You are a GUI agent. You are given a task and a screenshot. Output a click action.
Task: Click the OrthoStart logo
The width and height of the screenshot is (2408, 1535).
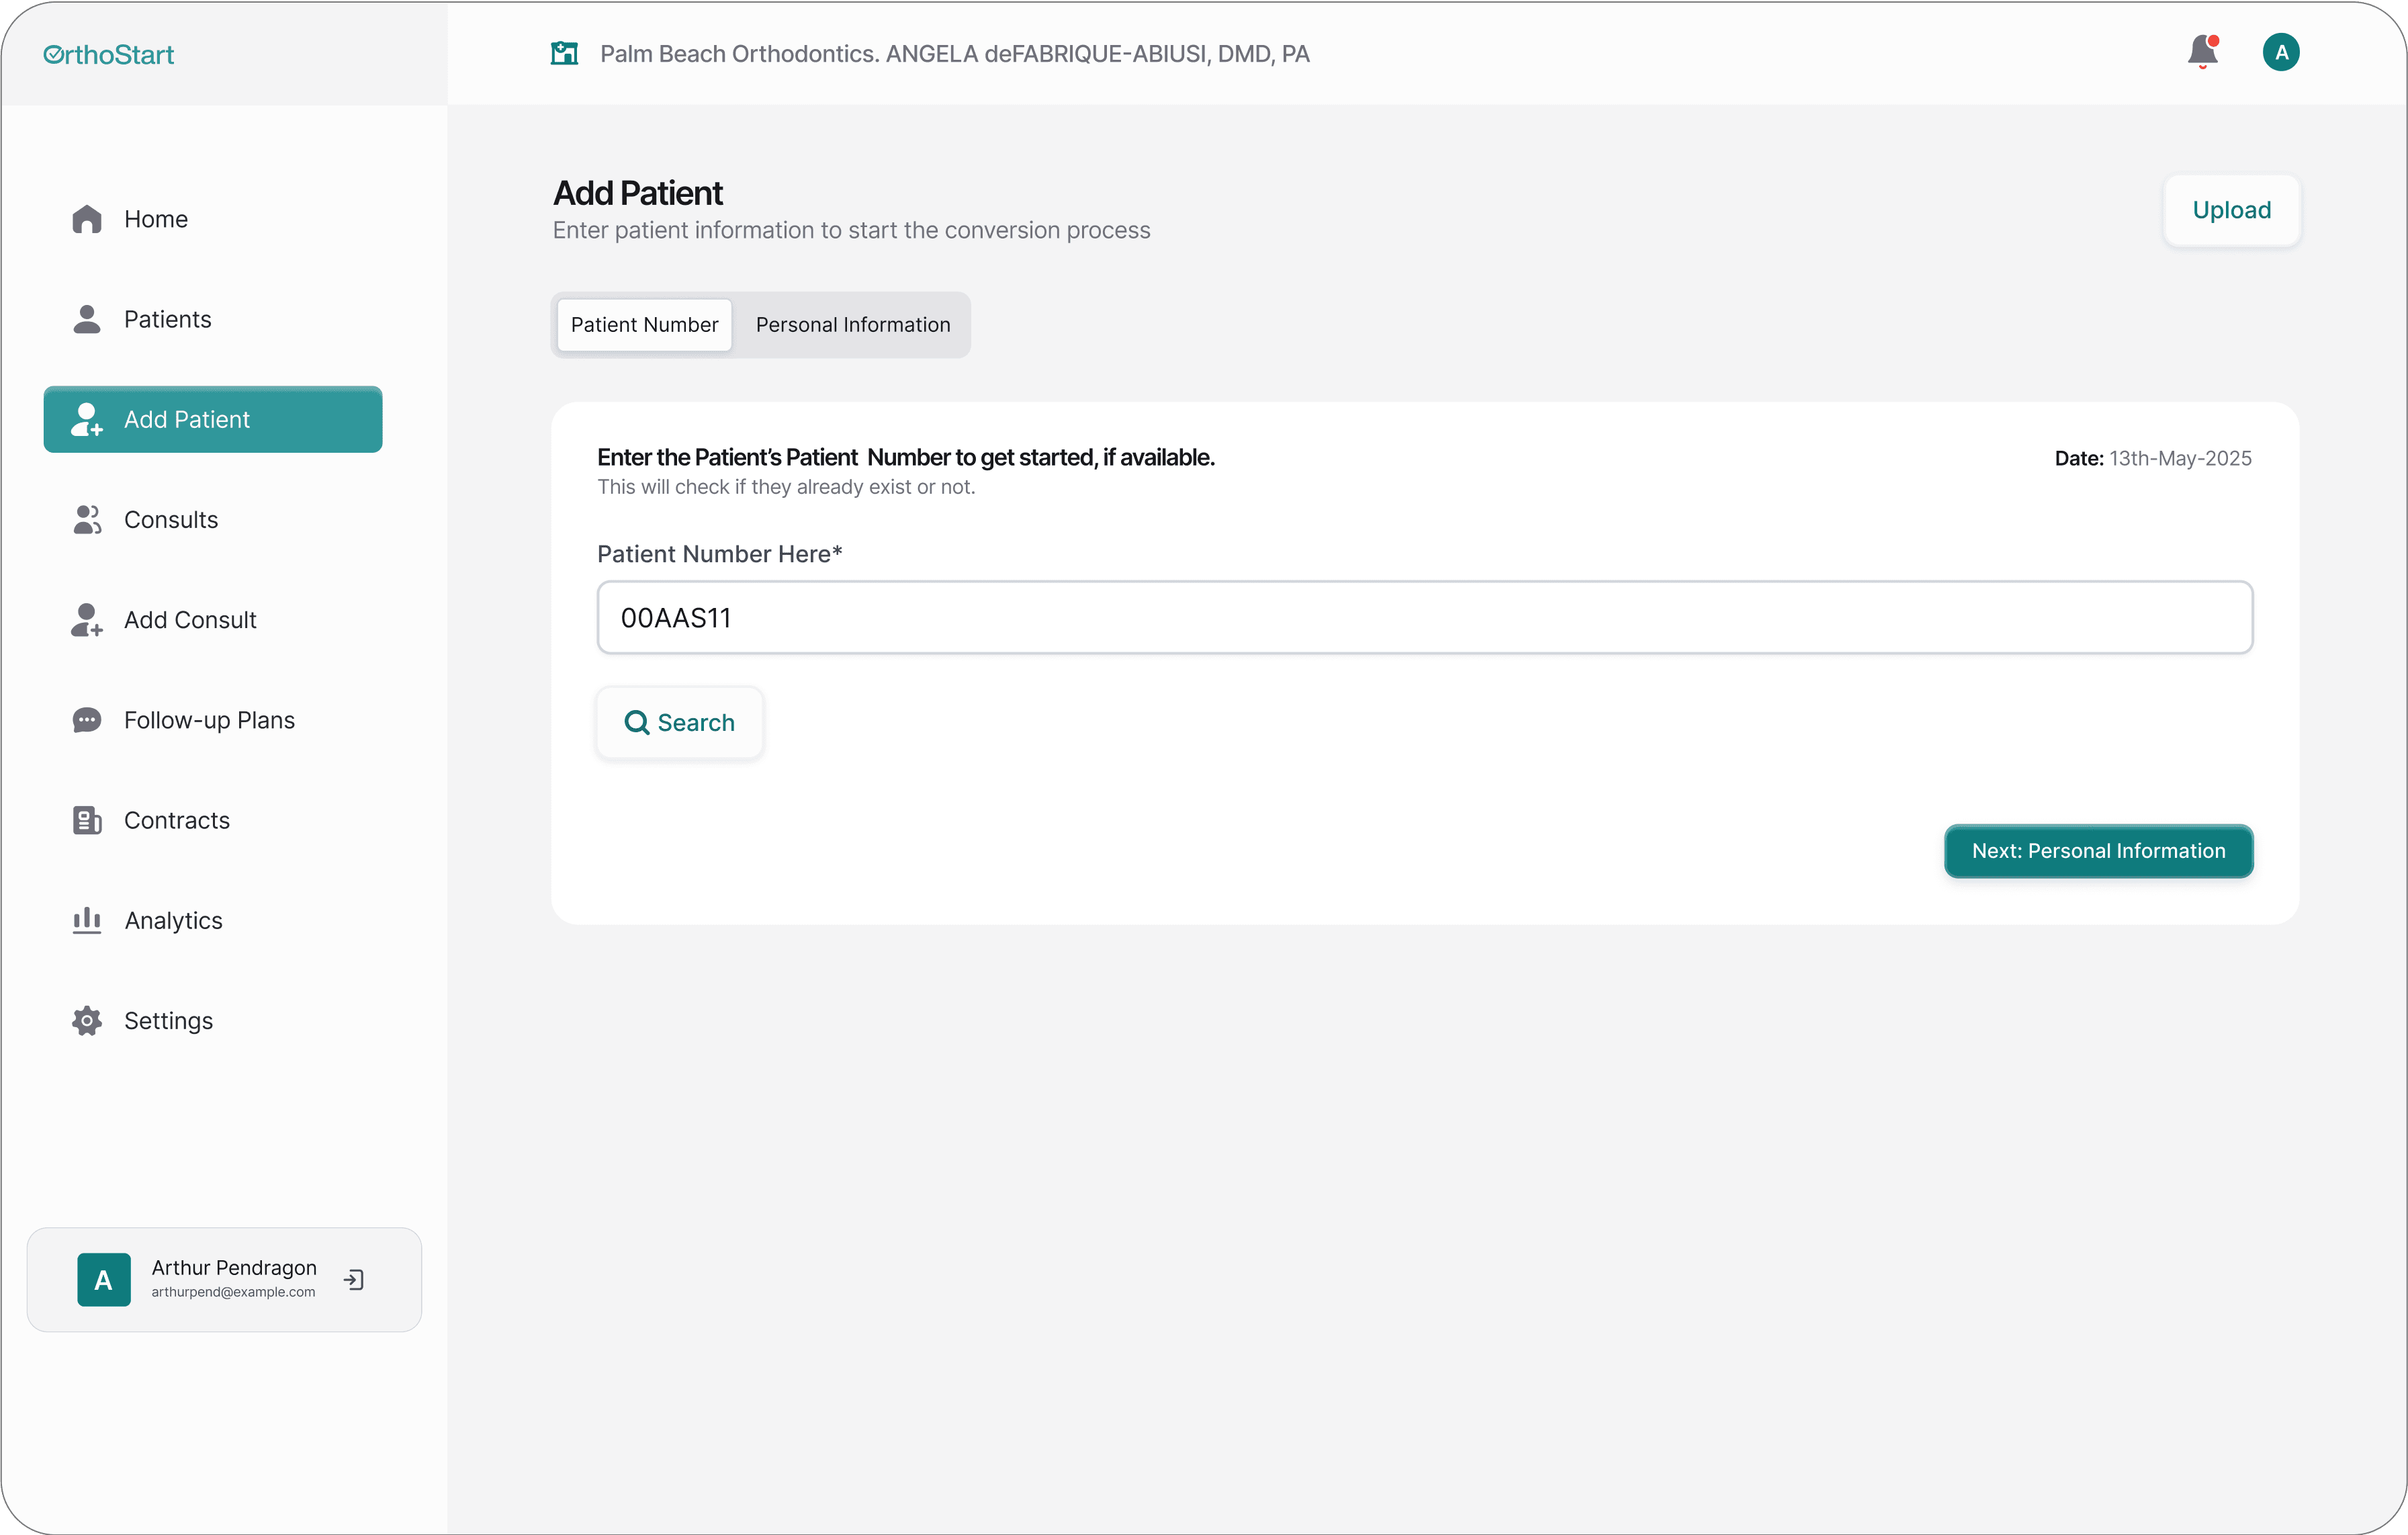tap(109, 55)
